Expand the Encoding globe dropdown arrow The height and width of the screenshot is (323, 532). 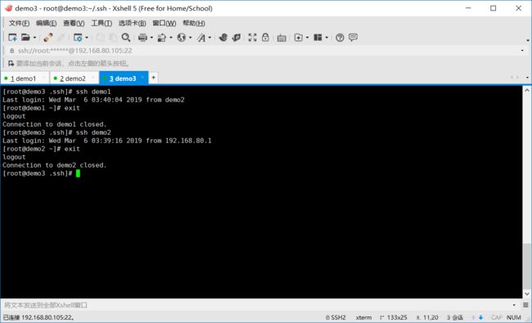[191, 38]
